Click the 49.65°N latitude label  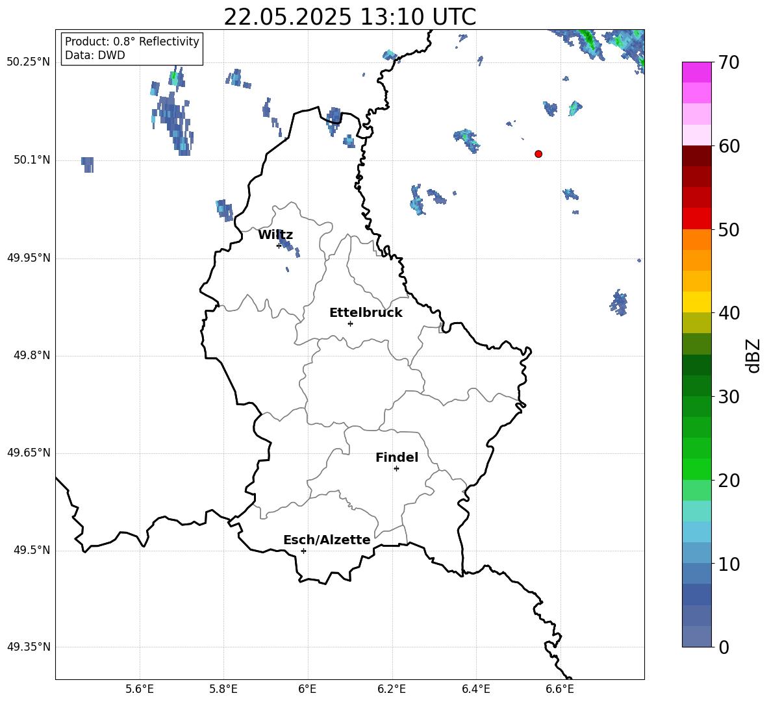coord(29,452)
